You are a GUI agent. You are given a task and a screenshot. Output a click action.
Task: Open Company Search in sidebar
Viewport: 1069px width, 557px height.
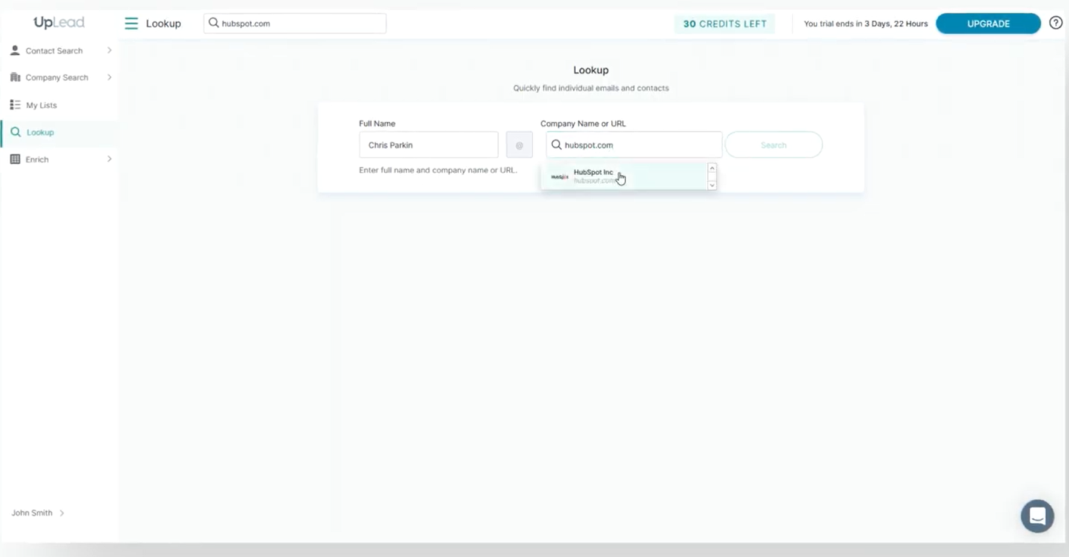[x=59, y=77]
